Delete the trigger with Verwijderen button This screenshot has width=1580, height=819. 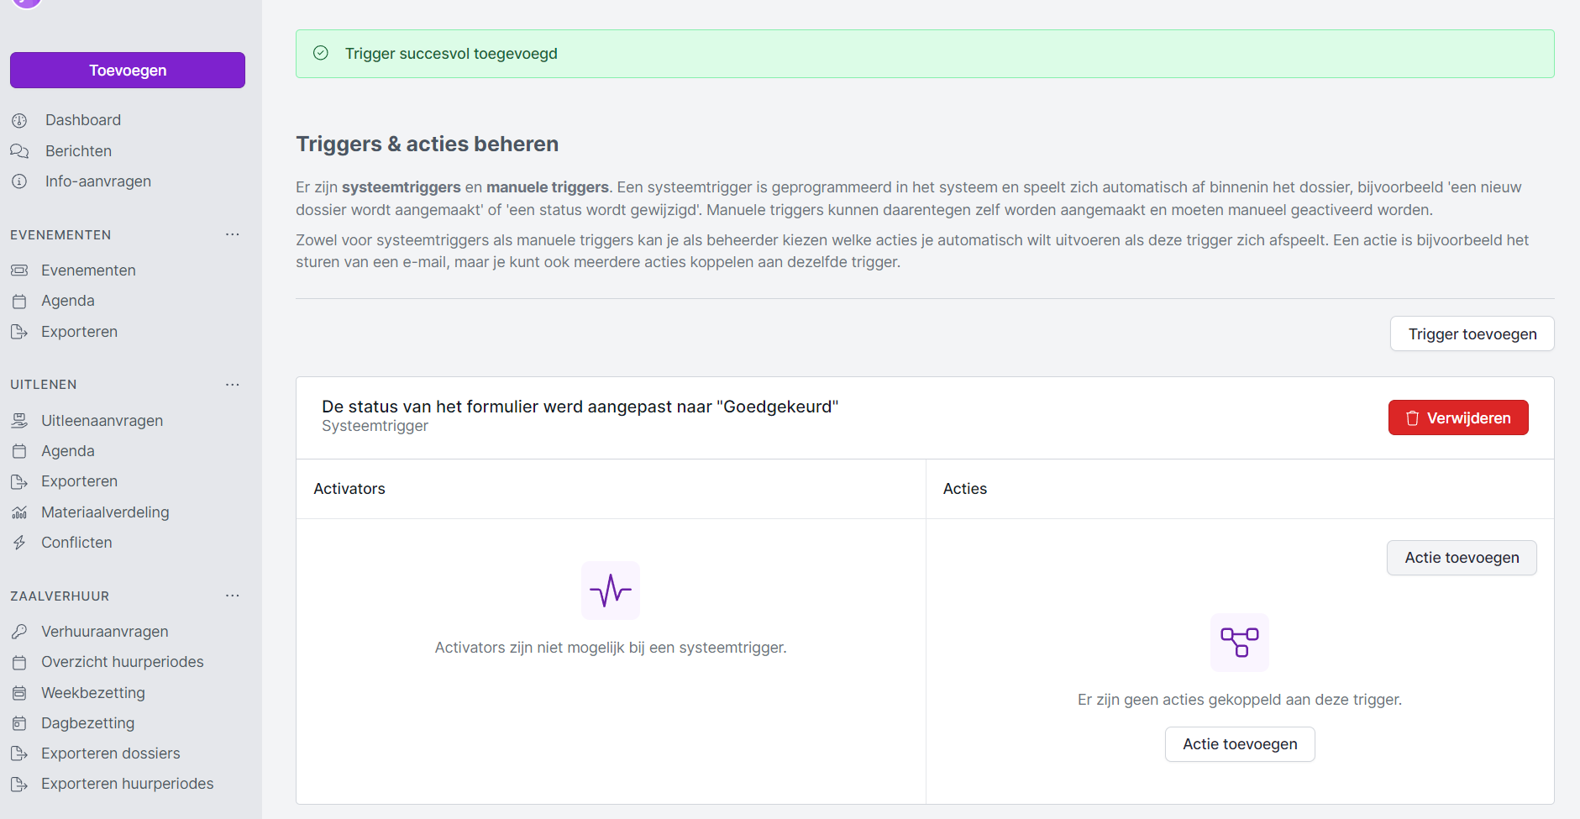click(x=1457, y=418)
